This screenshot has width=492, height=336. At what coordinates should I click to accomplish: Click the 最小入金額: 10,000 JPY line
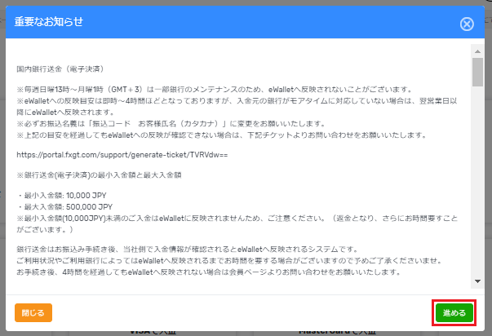click(x=66, y=197)
